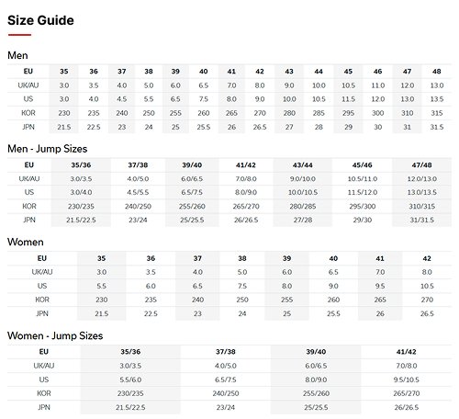Select KOR value 240/250 in Women jump sizes
This screenshot has width=459, height=419.
226,393
